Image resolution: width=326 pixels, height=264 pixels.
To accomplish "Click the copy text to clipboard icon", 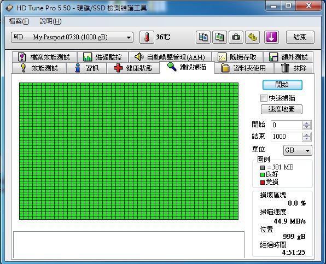I will pos(203,37).
